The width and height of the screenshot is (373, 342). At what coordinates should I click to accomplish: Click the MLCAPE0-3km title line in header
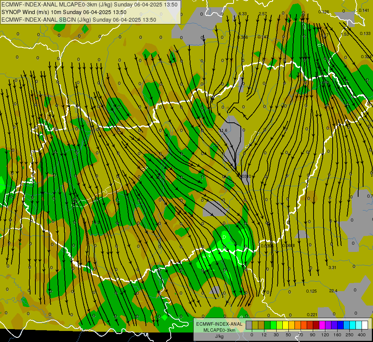pos(90,5)
